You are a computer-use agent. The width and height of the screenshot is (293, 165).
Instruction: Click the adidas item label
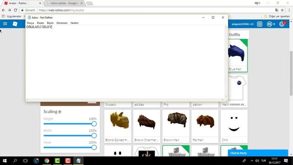139,104
